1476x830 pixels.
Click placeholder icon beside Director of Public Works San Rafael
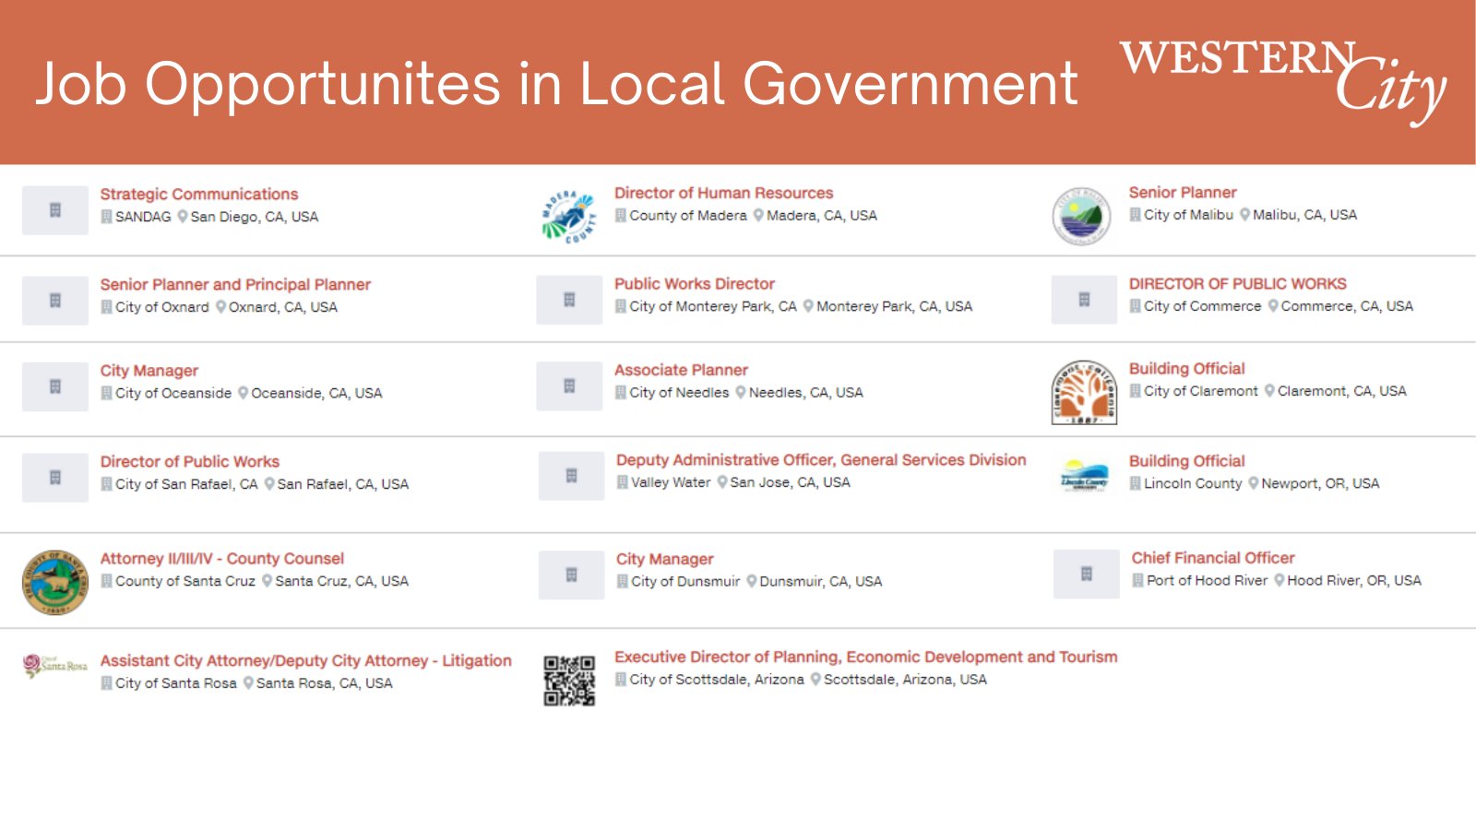pos(55,478)
